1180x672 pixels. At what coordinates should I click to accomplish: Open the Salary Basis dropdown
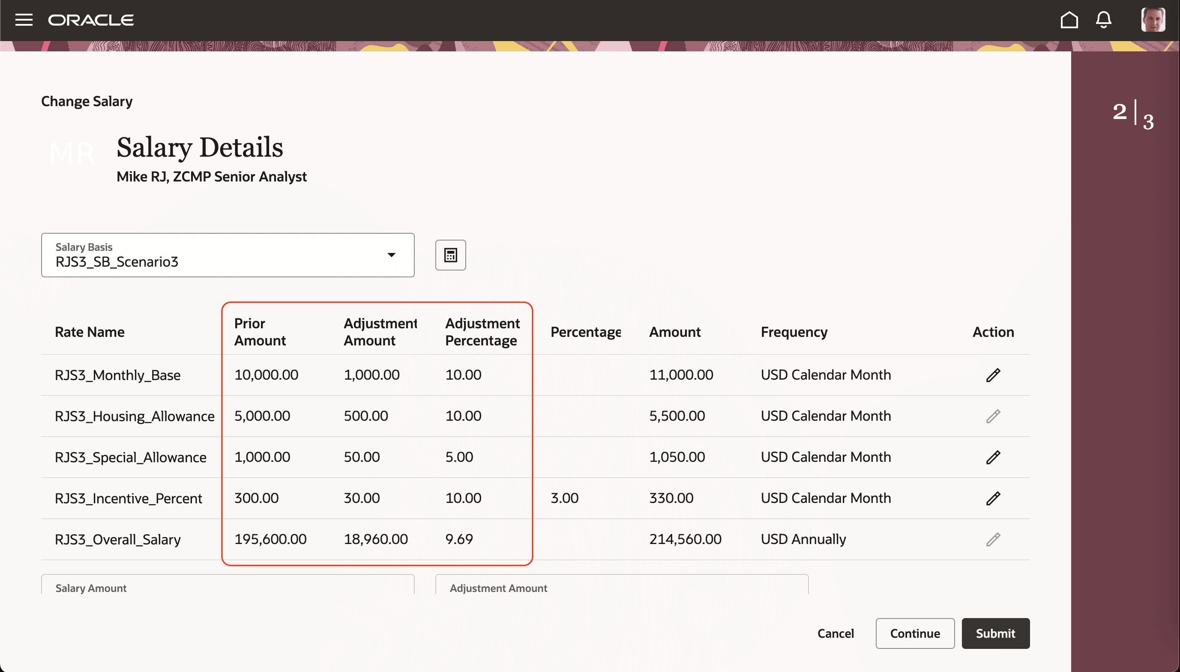click(x=391, y=255)
